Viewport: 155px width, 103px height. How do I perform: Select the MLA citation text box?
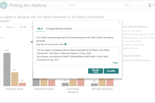[78, 56]
